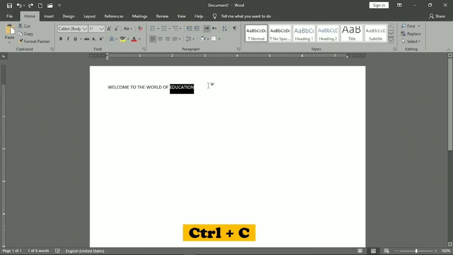Activate the Format Painter
The height and width of the screenshot is (255, 453).
click(x=34, y=41)
